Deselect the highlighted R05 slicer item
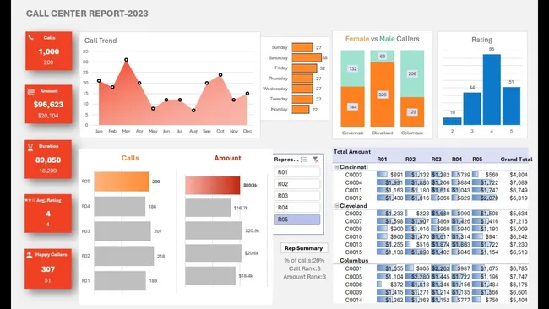The height and width of the screenshot is (309, 549). point(297,220)
